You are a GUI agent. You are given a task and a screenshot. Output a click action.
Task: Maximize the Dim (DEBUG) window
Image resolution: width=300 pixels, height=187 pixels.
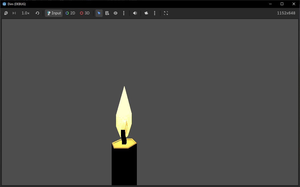[x=282, y=4]
